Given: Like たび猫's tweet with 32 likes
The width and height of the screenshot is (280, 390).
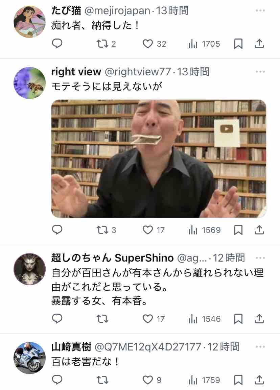Looking at the screenshot, I should (x=154, y=44).
